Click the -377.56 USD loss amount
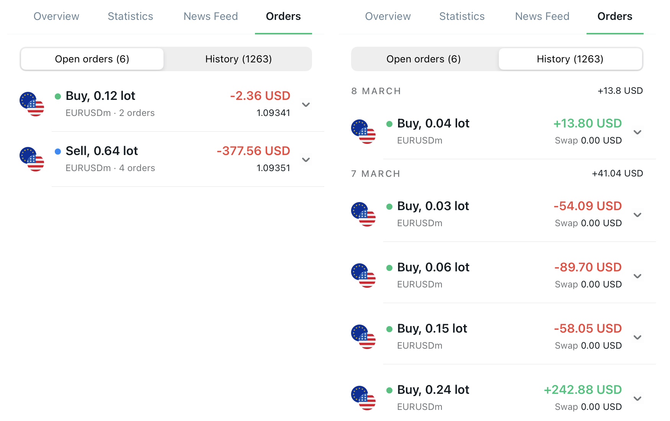Screen dimensions: 670x421 tap(253, 151)
